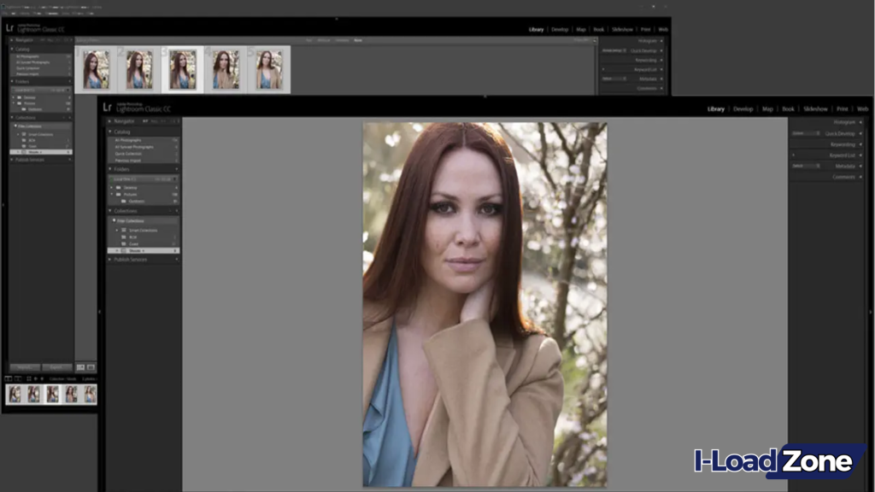Select the Pictures folder in the Folders panel
Viewport: 875px width, 492px height.
coord(128,193)
